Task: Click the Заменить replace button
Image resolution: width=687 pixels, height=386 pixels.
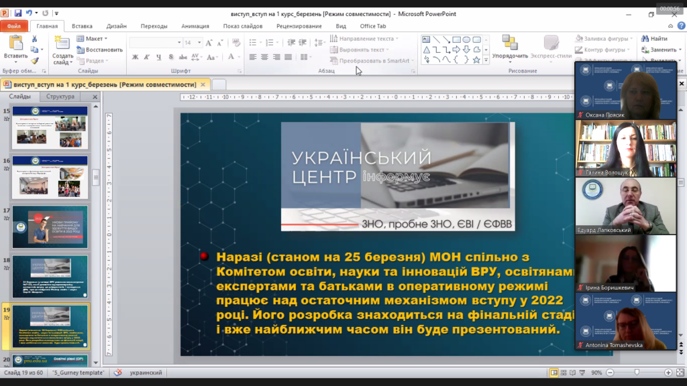Action: coord(659,50)
